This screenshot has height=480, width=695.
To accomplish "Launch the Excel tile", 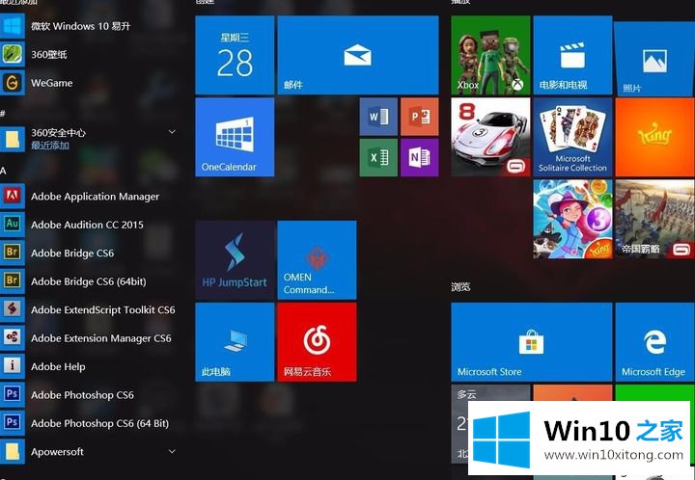I will pos(378,157).
